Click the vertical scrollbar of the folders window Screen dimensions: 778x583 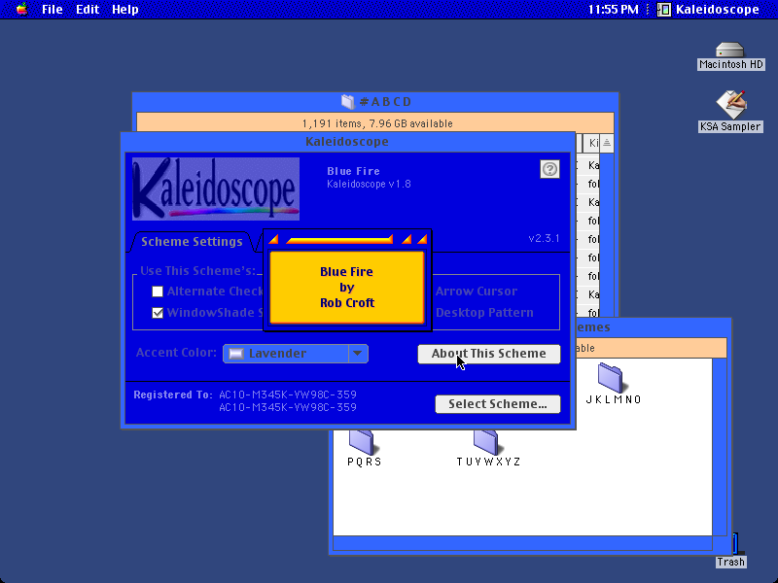(x=720, y=447)
